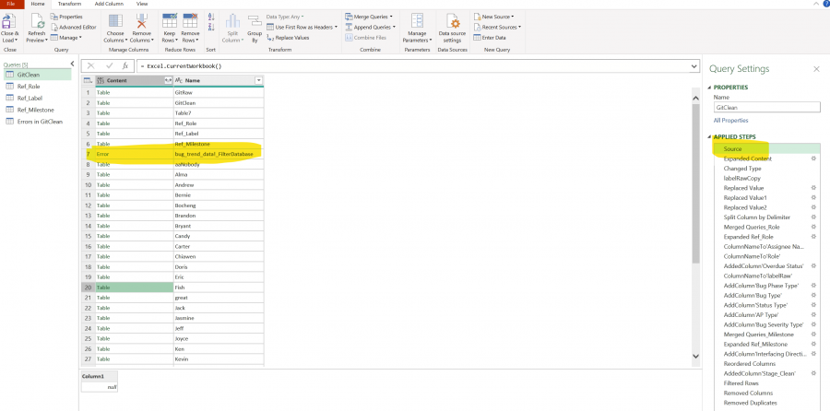Viewport: 830px width, 411px height.
Task: Click the table corner menu icon
Action: (x=88, y=80)
